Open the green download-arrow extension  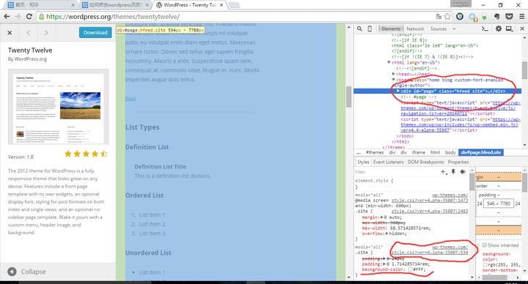(x=484, y=16)
